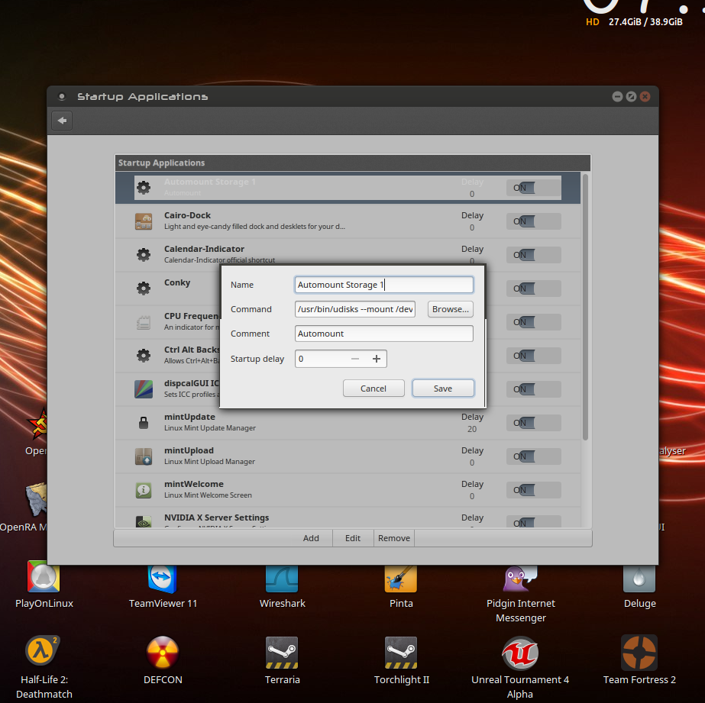The height and width of the screenshot is (703, 705).
Task: Toggle the mintUpdate startup switch
Action: pyautogui.click(x=533, y=423)
